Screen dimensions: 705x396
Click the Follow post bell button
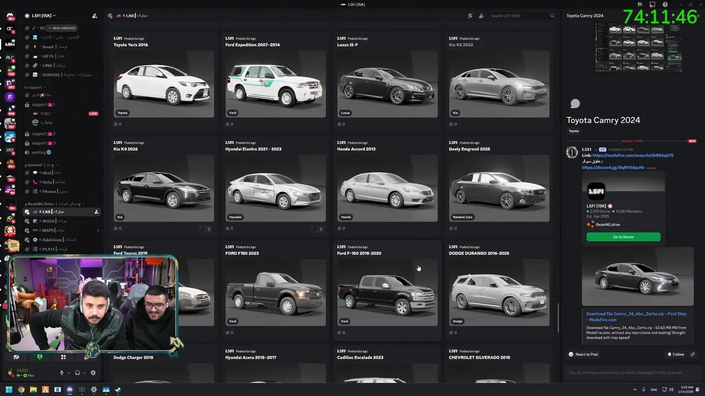click(x=676, y=354)
